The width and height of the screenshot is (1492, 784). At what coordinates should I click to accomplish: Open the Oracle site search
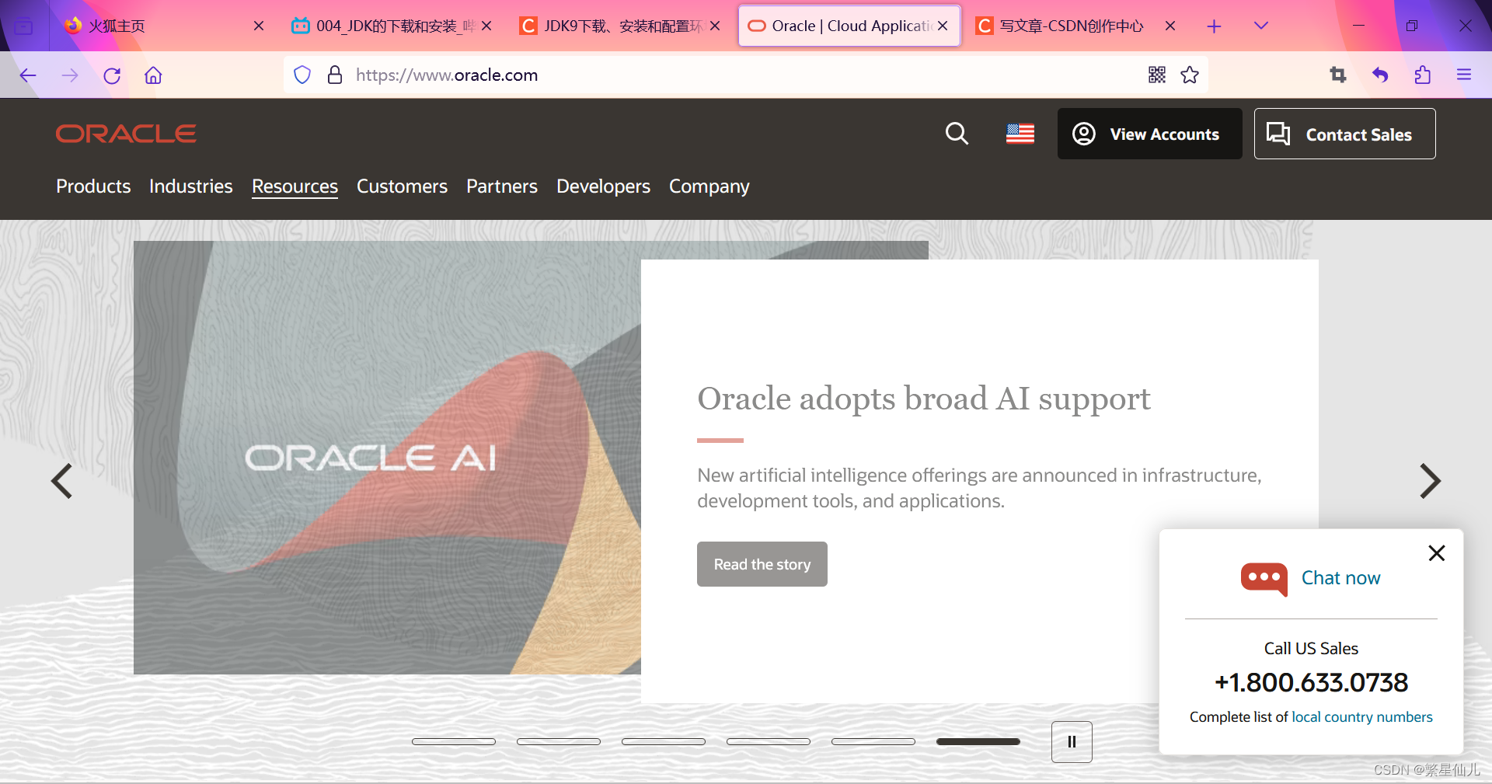pyautogui.click(x=957, y=134)
